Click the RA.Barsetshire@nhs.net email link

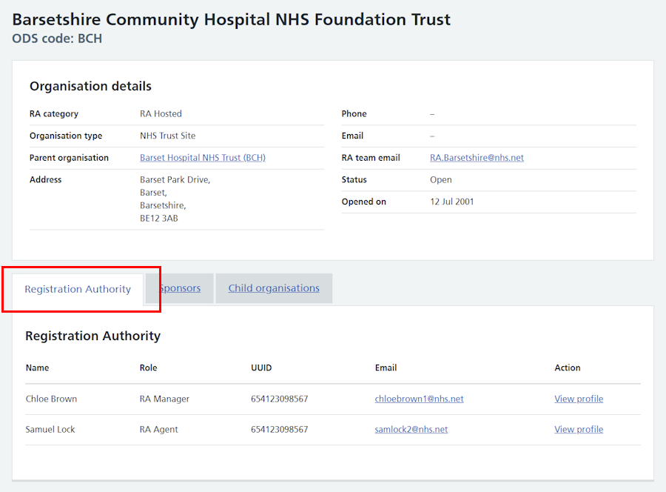coord(477,158)
